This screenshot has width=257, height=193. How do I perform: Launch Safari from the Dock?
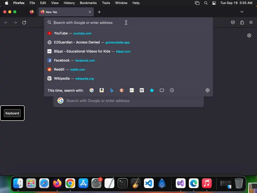44,183
